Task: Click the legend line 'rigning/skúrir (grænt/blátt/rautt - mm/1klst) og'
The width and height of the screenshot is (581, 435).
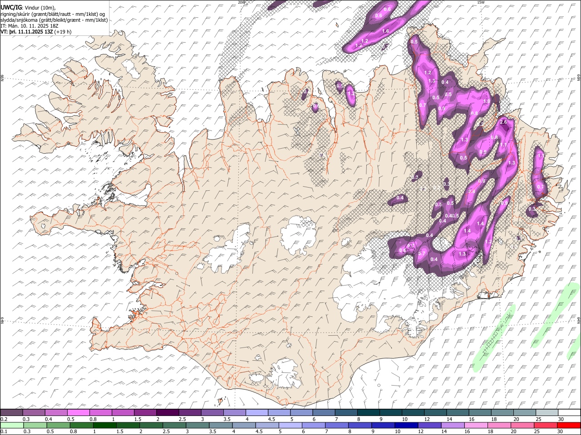Action: (x=52, y=14)
